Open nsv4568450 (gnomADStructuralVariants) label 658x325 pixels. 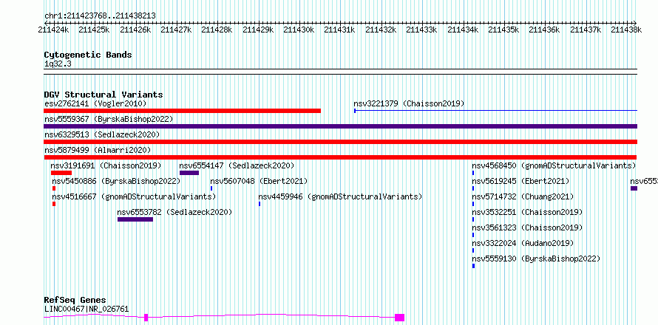[x=554, y=165]
